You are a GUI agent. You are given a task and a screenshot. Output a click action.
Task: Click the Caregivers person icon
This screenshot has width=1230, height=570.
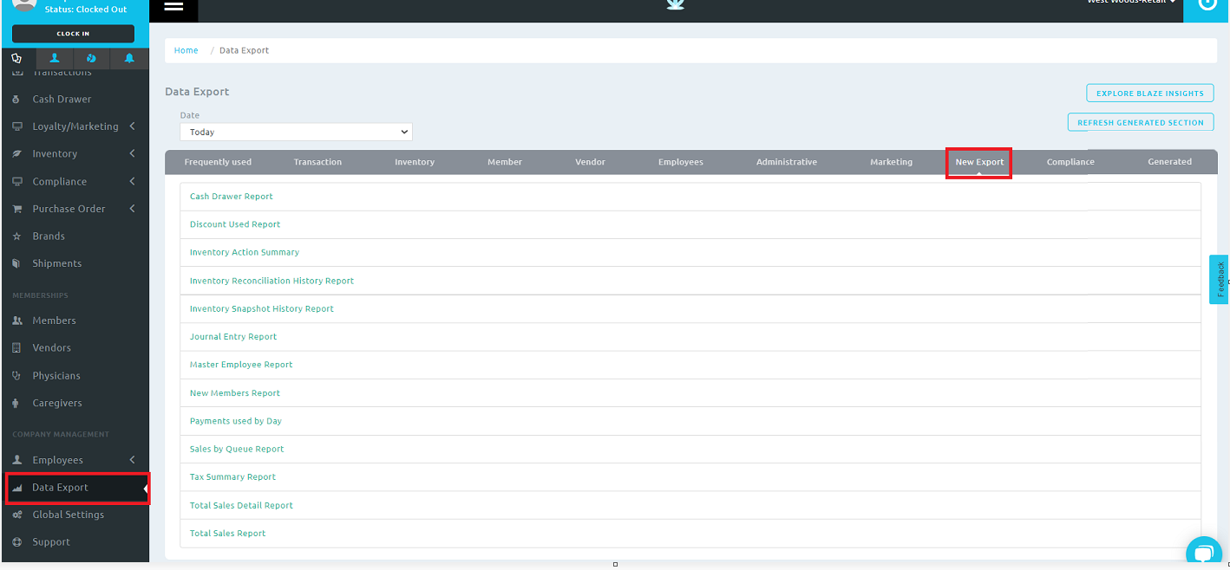pos(16,404)
